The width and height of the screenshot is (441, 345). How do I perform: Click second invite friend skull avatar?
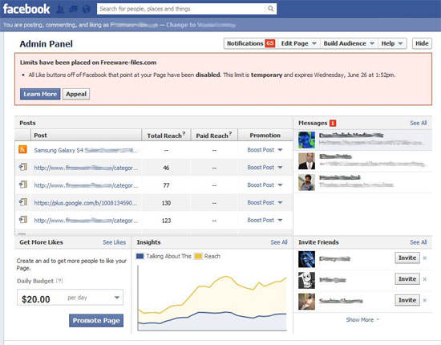pyautogui.click(x=306, y=280)
